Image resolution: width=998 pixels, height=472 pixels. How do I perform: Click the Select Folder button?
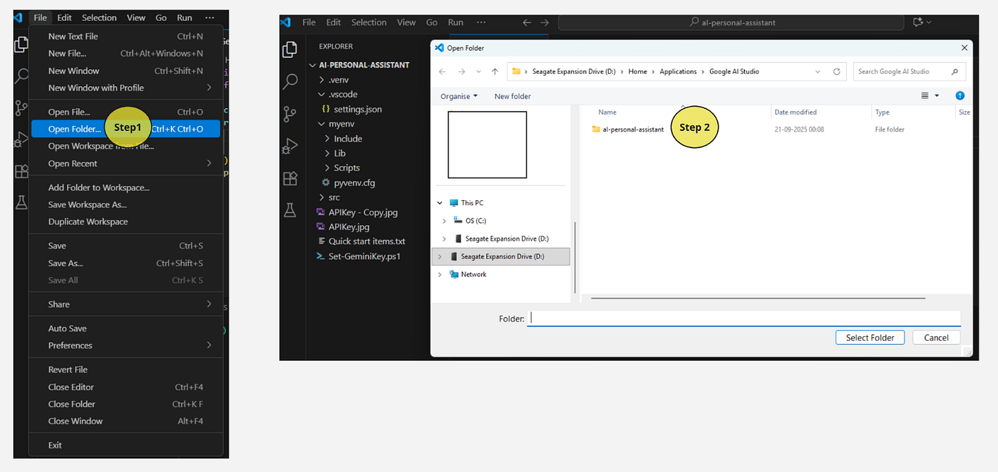click(x=870, y=337)
